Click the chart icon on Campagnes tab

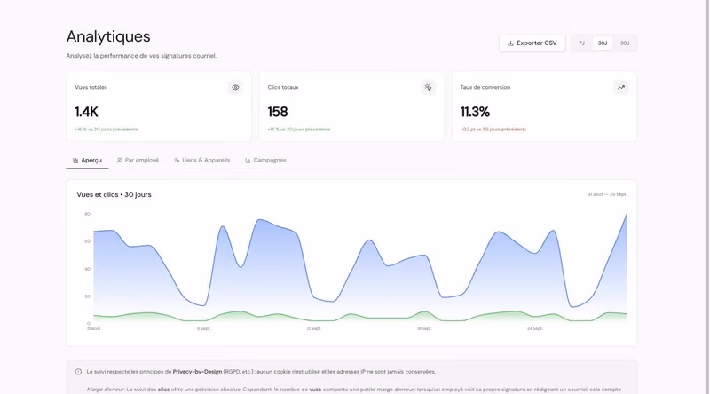[x=248, y=161]
